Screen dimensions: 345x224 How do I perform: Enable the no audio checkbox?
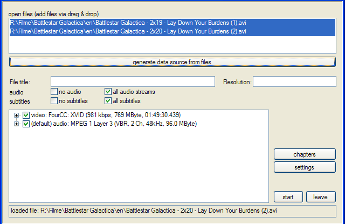point(54,92)
